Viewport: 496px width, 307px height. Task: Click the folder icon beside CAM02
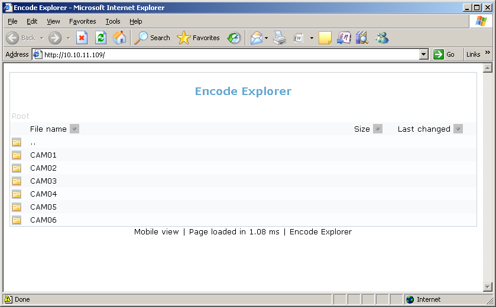pos(17,168)
